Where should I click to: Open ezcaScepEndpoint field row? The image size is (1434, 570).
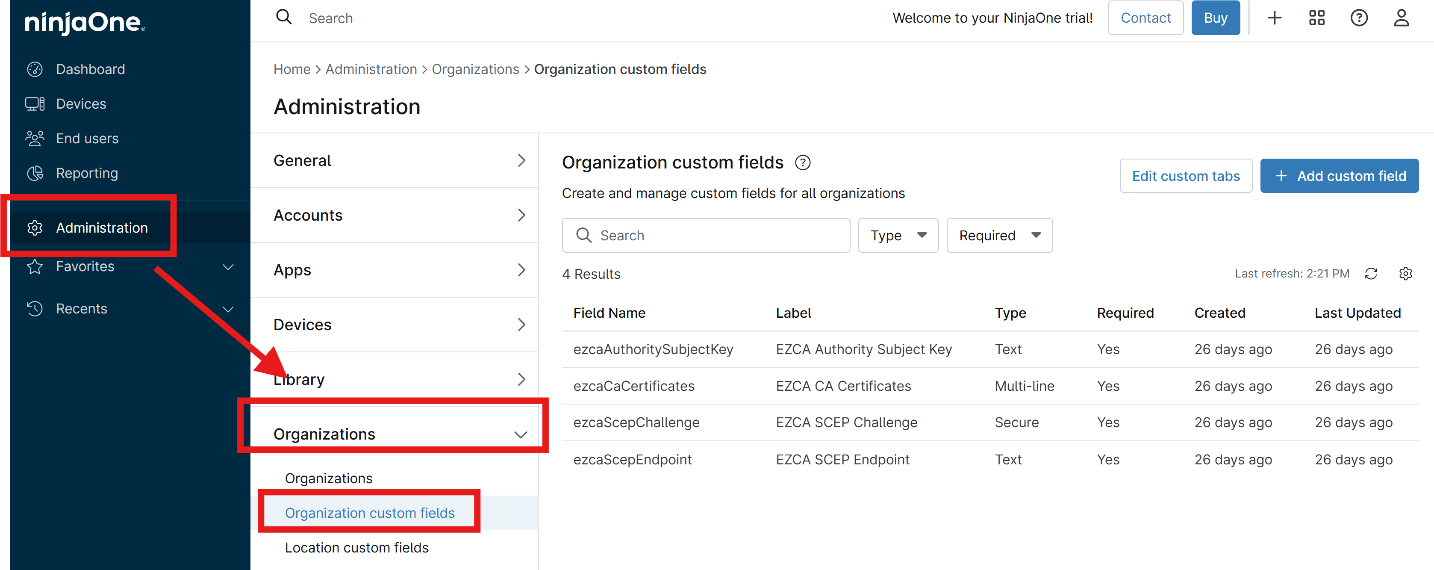point(990,460)
